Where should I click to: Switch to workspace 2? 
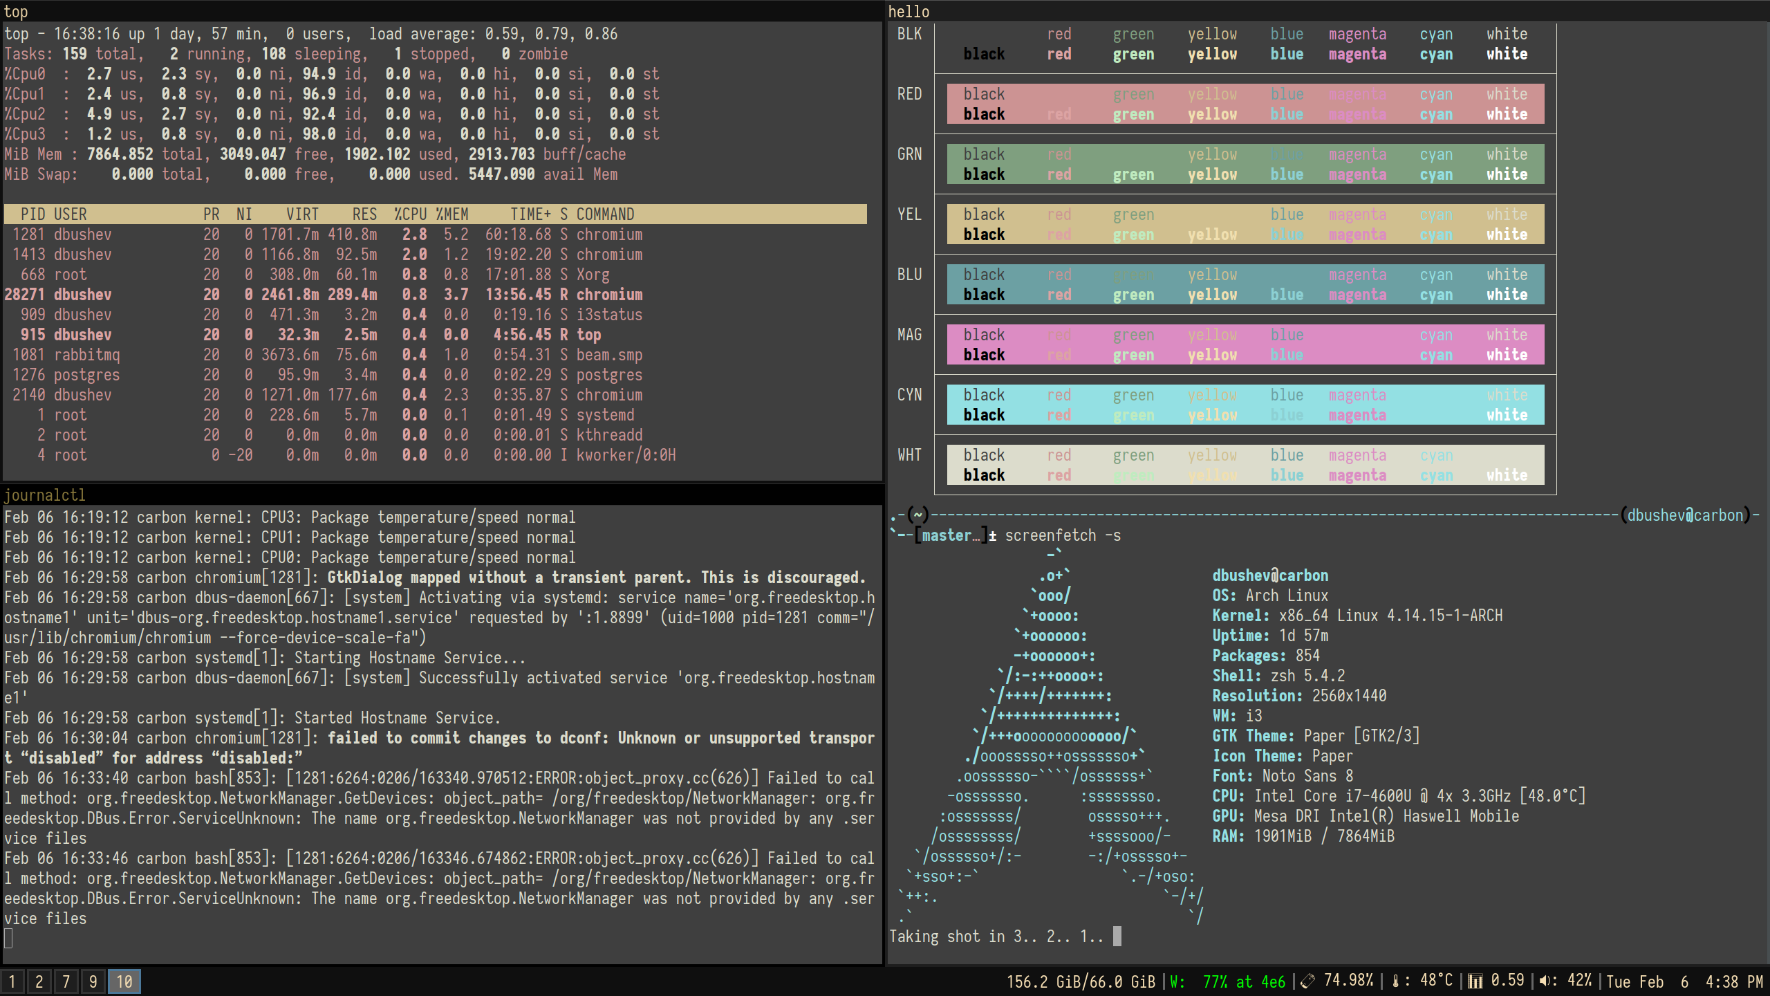pyautogui.click(x=39, y=981)
